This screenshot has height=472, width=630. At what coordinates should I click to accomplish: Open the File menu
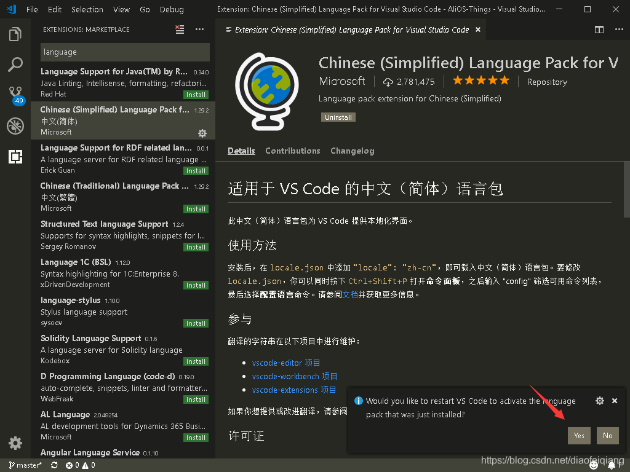point(32,9)
